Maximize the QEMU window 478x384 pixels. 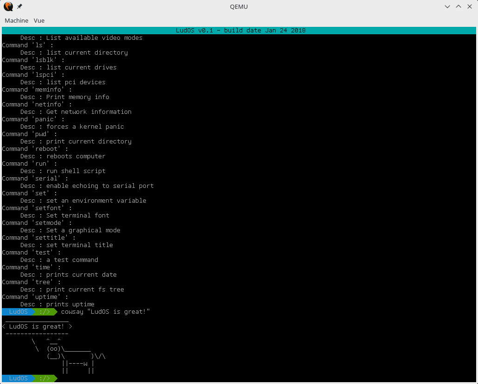click(x=459, y=6)
